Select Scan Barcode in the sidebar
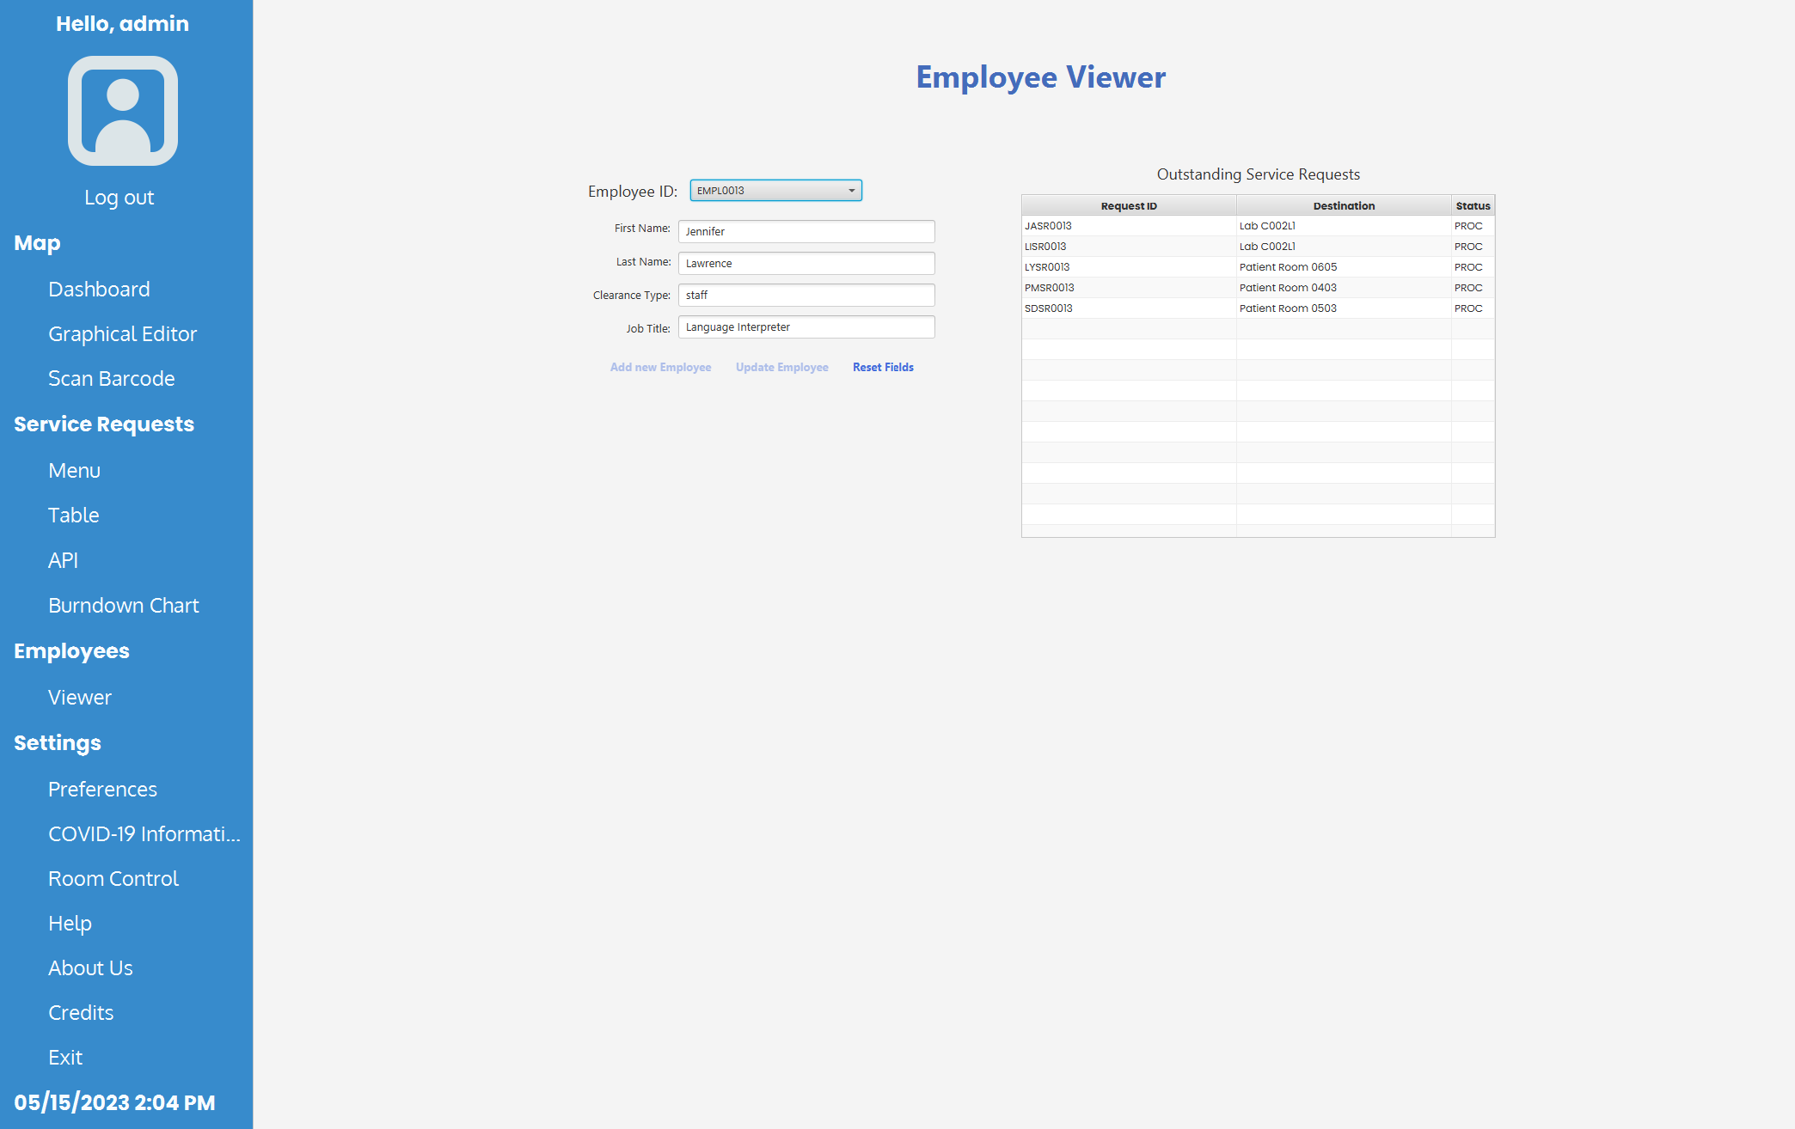 (x=111, y=378)
